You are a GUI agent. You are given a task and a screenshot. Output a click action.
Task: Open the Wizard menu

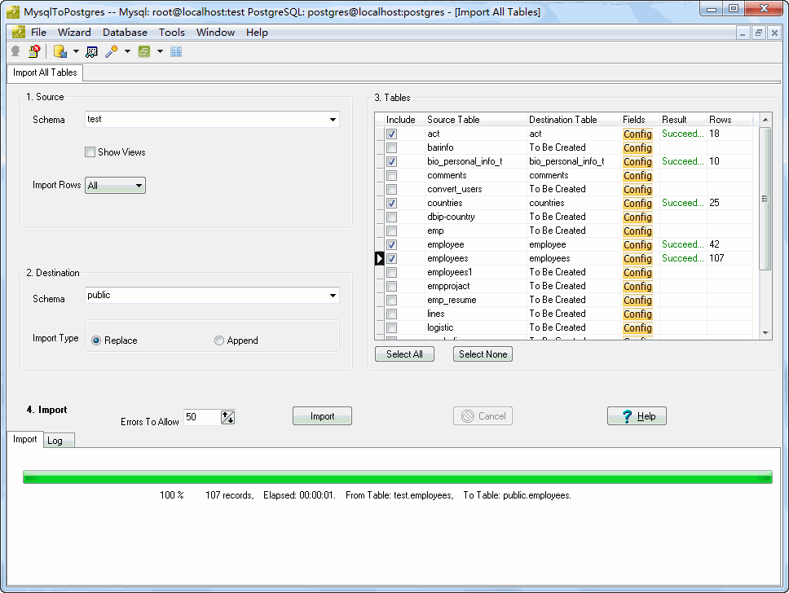[x=74, y=33]
